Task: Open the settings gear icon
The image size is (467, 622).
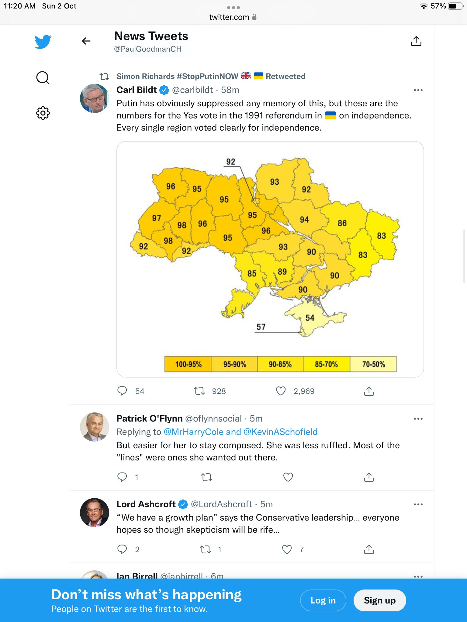Action: point(43,113)
